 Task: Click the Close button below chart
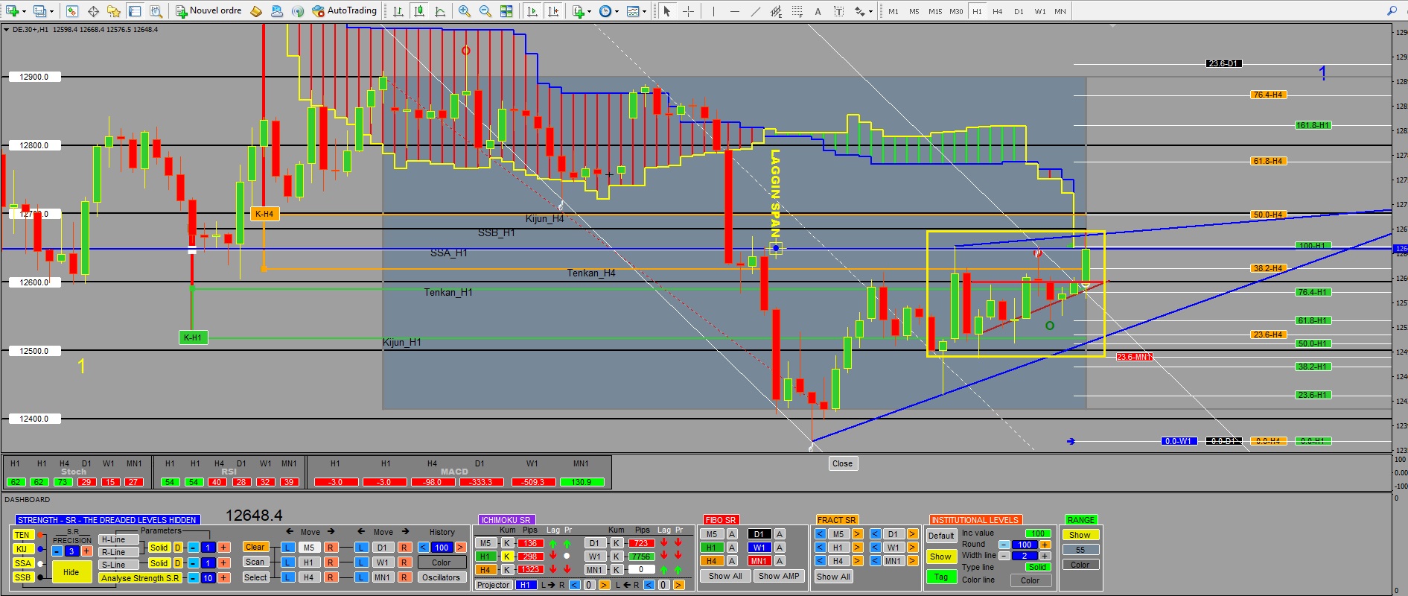(842, 463)
